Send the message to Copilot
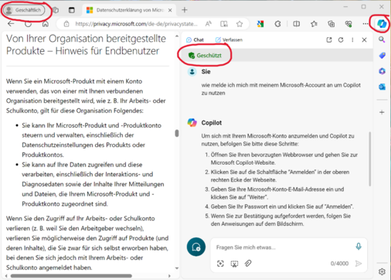 pyautogui.click(x=359, y=263)
